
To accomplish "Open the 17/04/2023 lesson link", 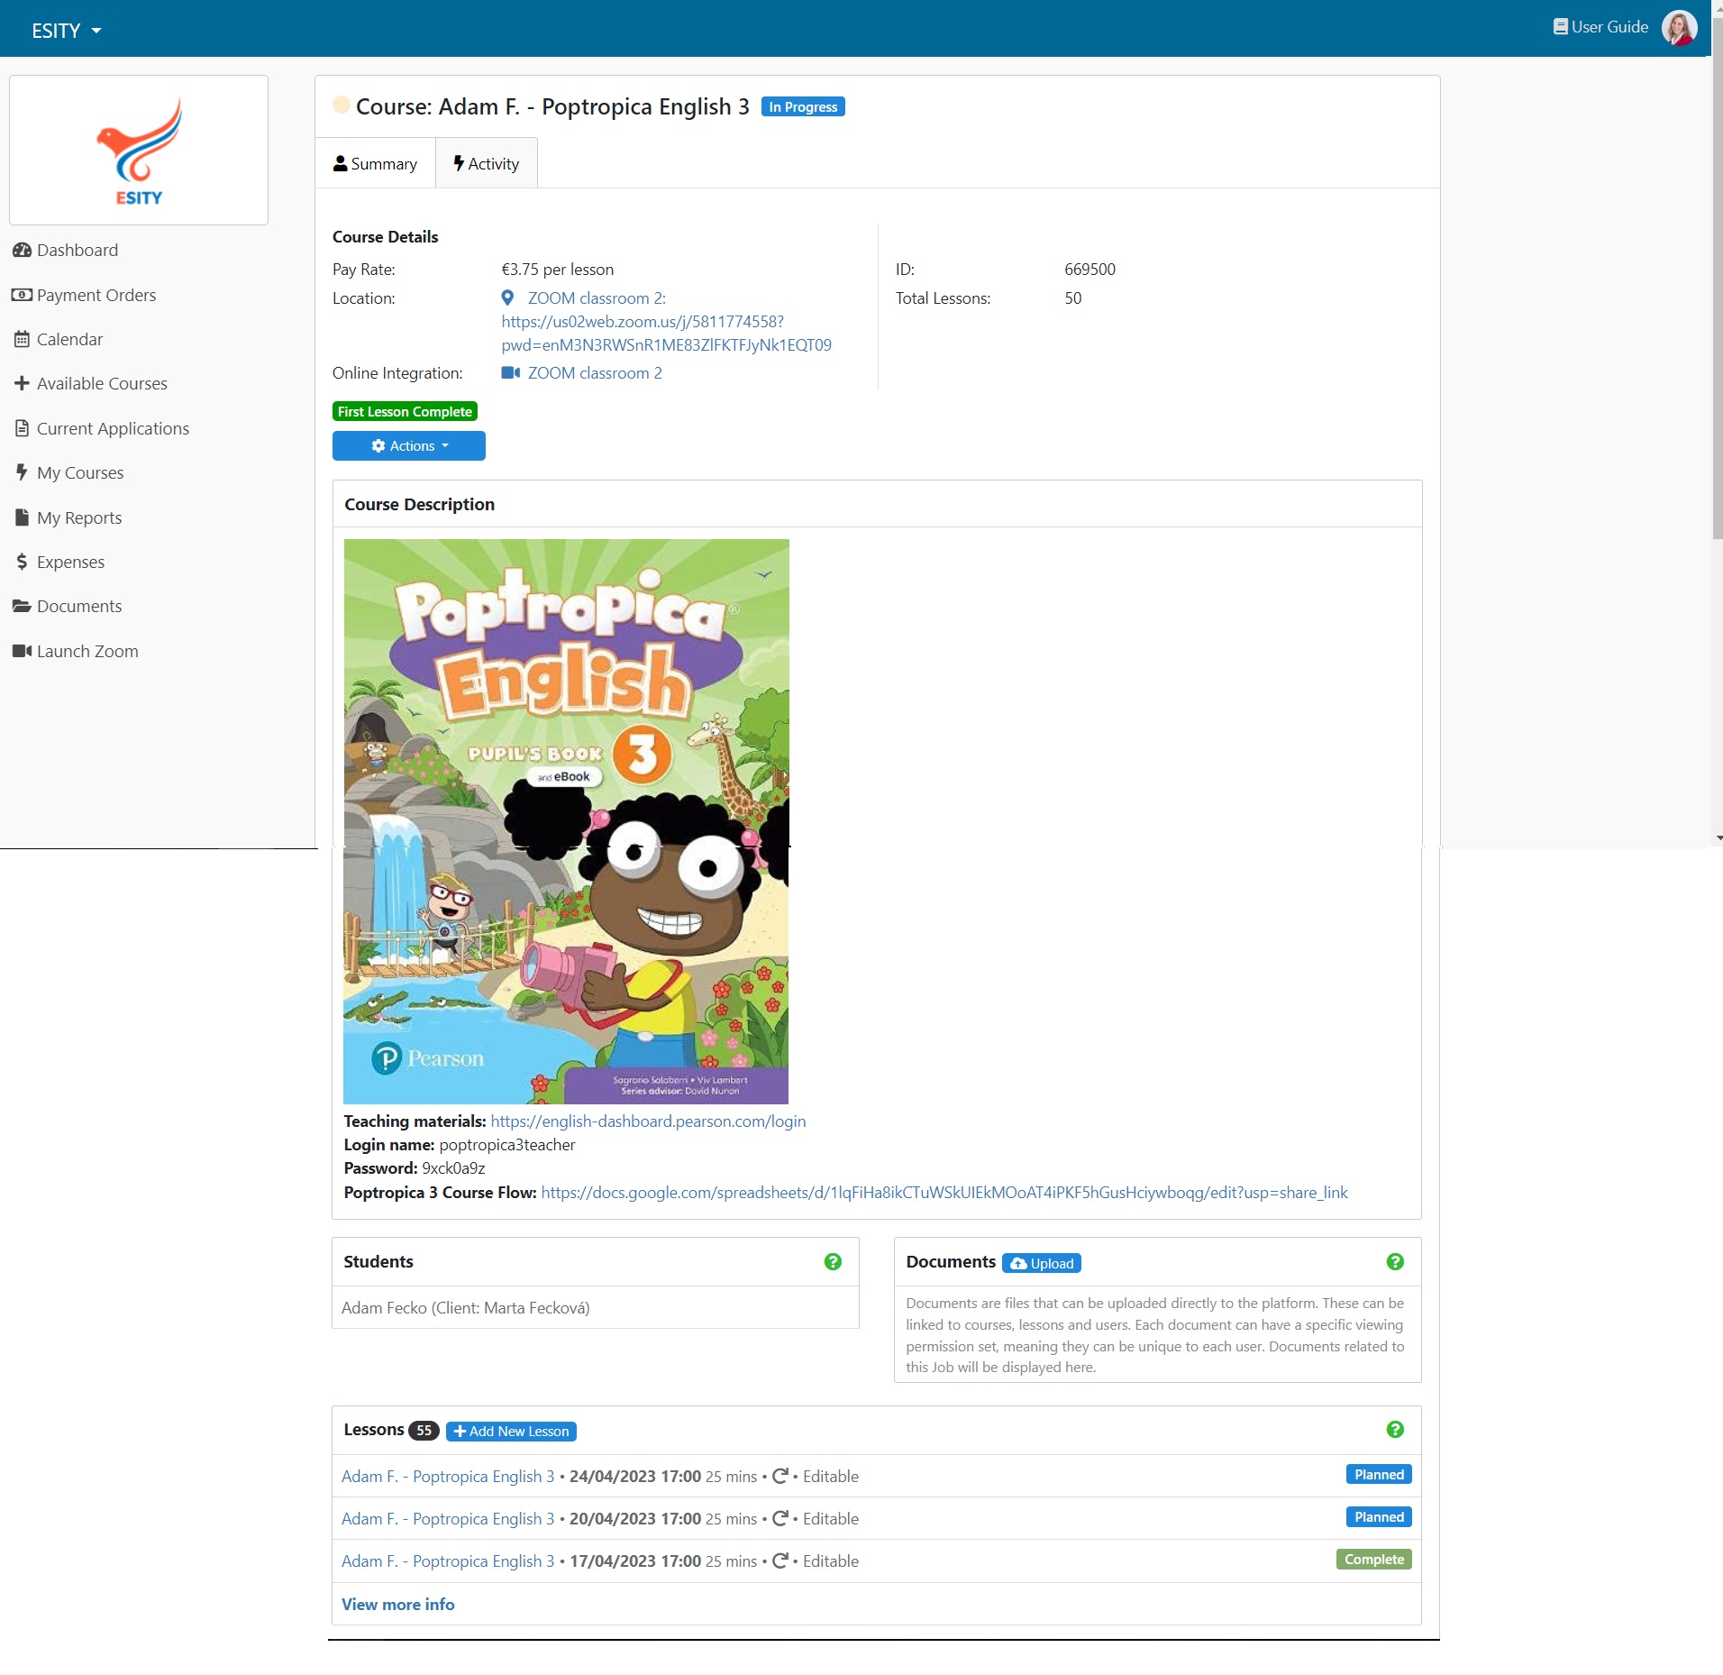I will [x=448, y=1561].
